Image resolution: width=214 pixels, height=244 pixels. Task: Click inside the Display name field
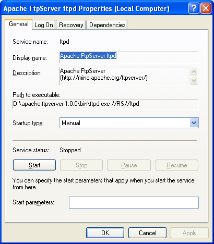pos(129,57)
